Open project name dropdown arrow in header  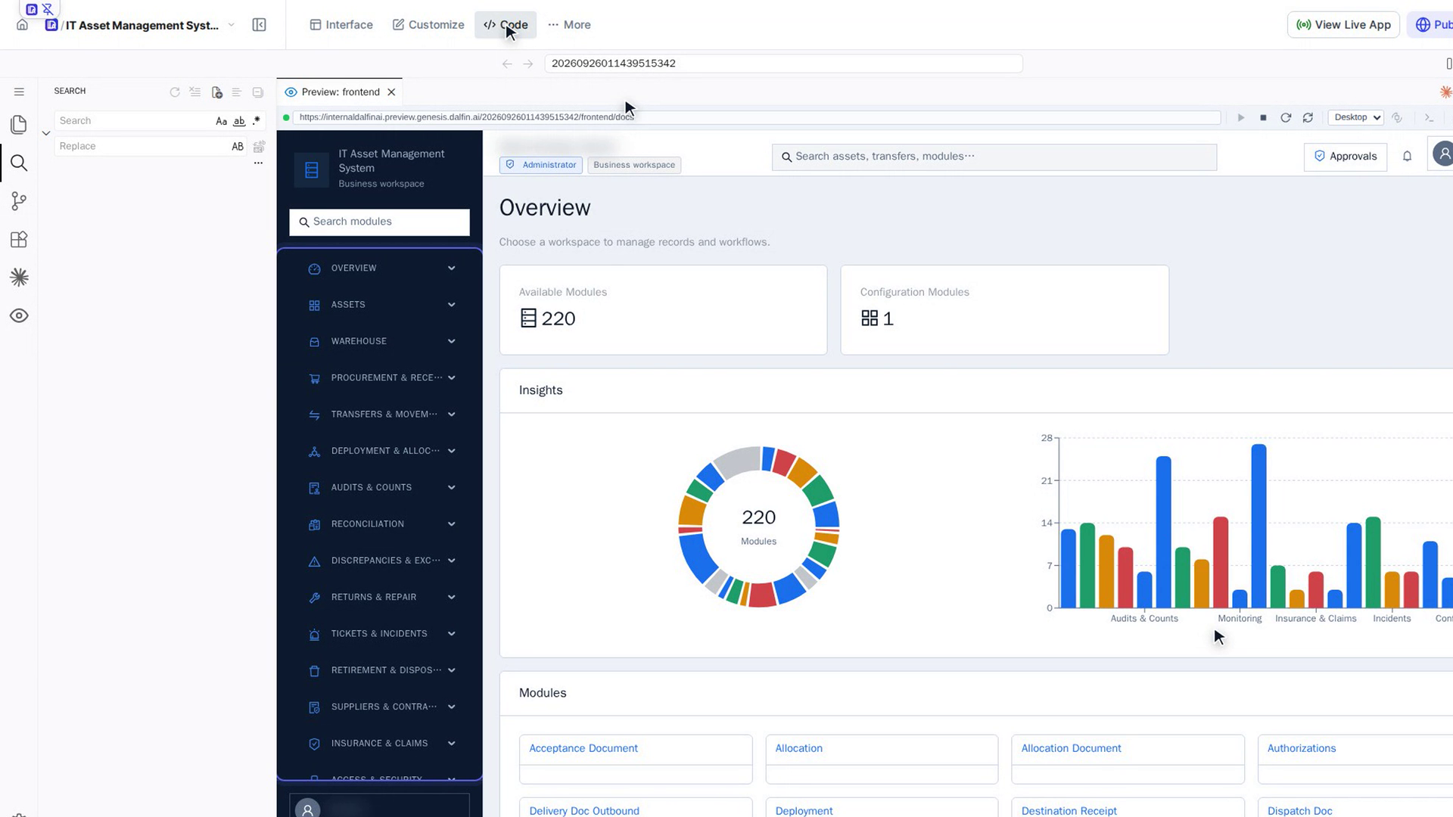[x=232, y=25]
